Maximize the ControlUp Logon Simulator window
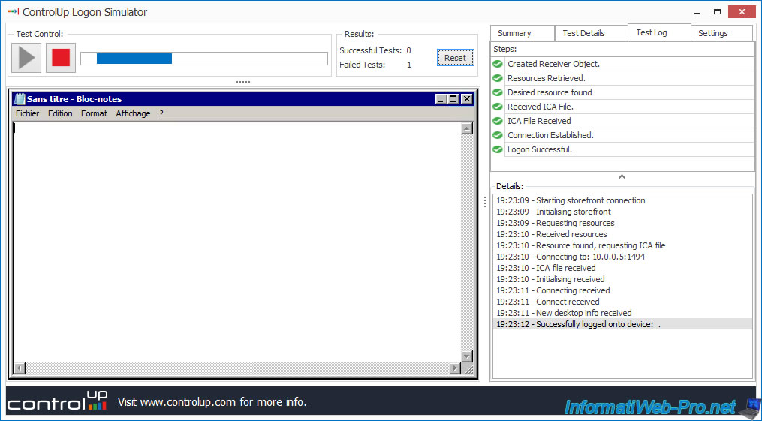Viewport: 762px width, 421px height. click(x=717, y=12)
